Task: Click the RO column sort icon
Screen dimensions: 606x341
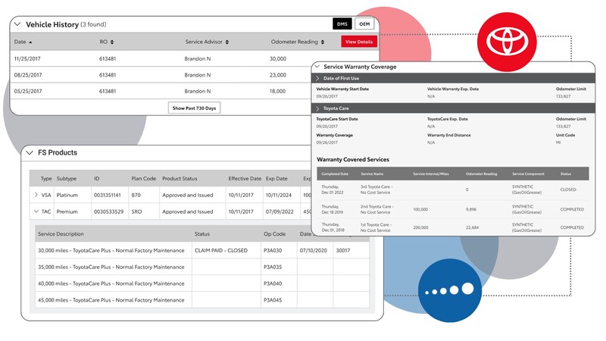Action: 112,42
